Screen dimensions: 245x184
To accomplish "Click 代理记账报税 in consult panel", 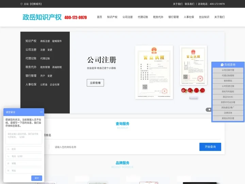I will (228, 75).
